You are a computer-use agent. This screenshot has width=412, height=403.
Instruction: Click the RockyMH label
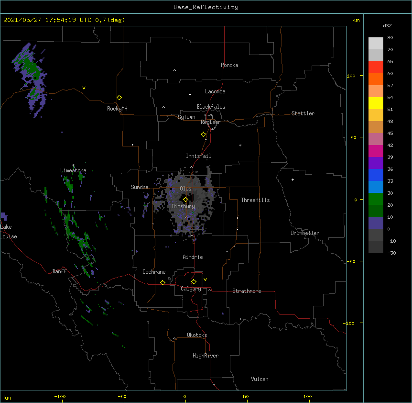click(x=117, y=109)
